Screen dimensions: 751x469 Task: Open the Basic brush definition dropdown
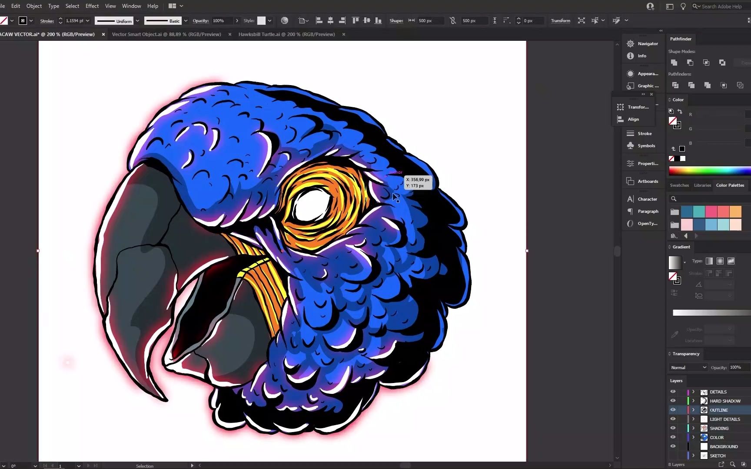click(x=186, y=20)
